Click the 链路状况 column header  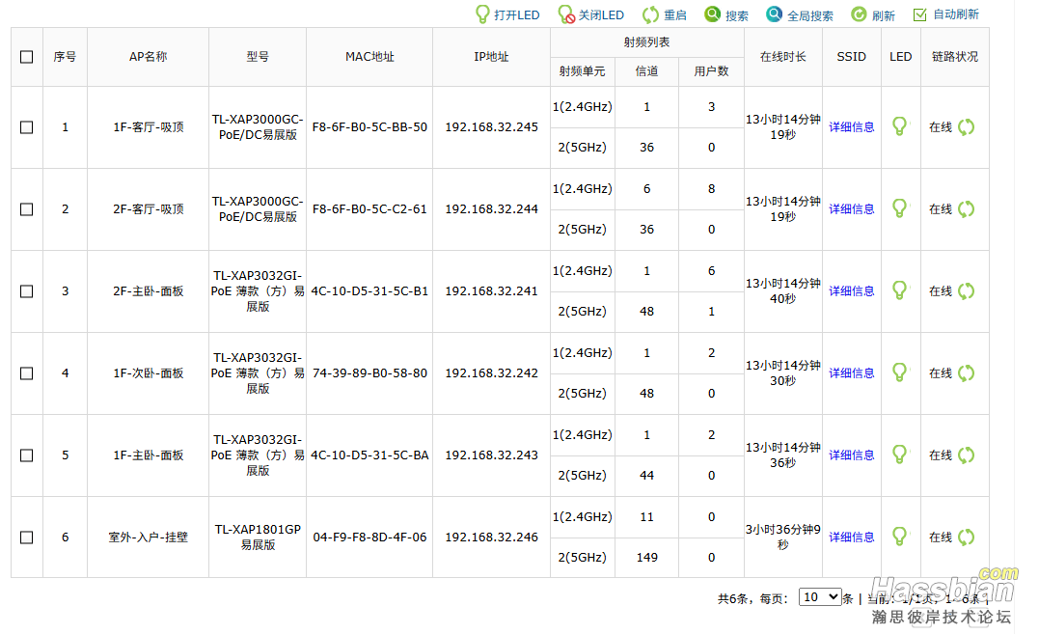tap(955, 57)
